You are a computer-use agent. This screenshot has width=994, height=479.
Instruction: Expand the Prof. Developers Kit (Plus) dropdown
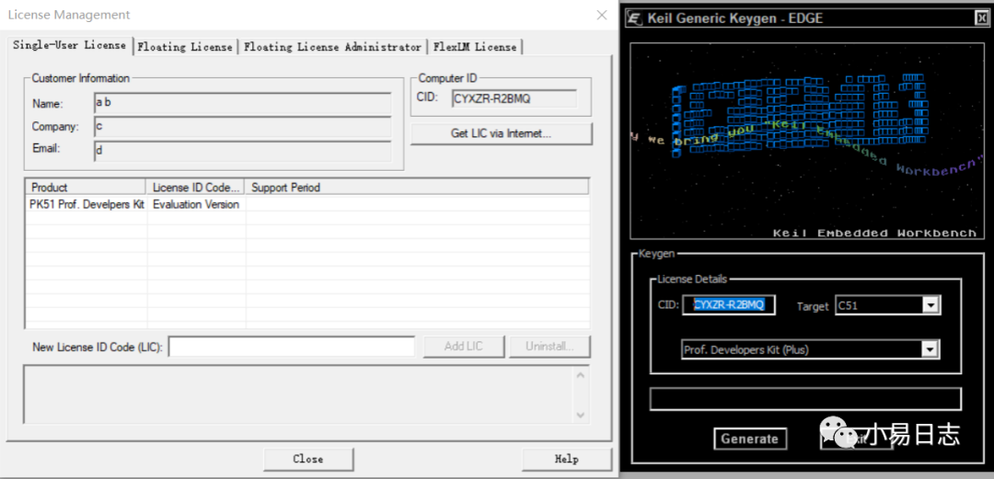click(930, 349)
